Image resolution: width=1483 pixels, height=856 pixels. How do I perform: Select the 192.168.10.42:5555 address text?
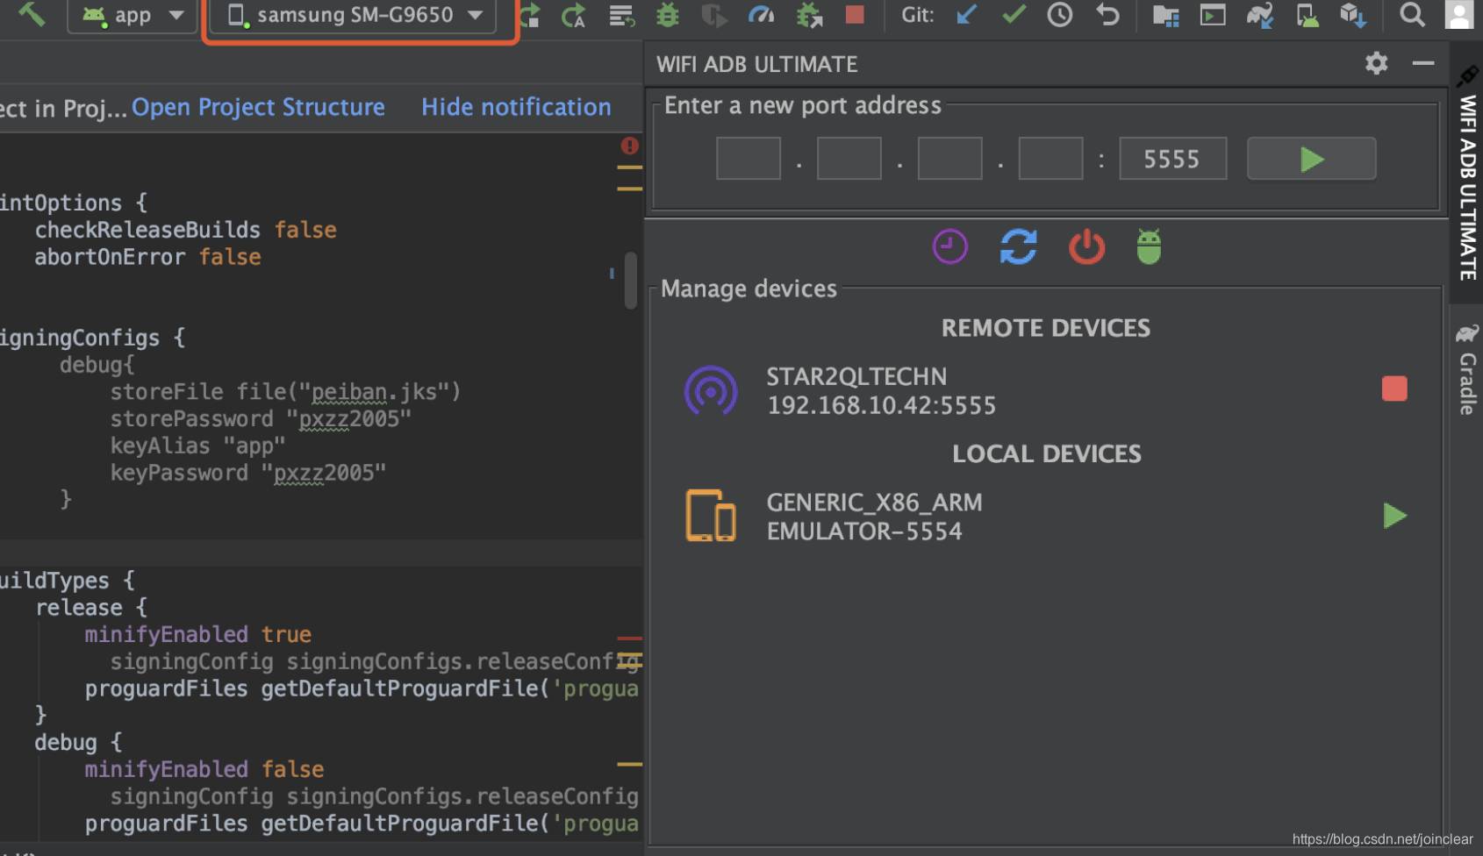881,406
